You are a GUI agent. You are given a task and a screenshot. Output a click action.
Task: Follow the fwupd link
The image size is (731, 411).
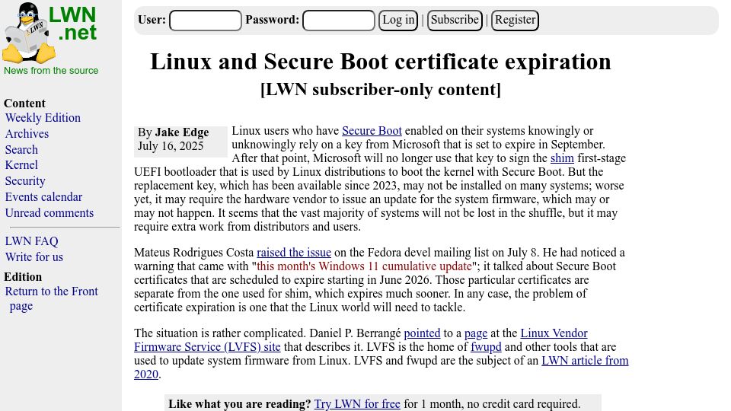click(487, 347)
